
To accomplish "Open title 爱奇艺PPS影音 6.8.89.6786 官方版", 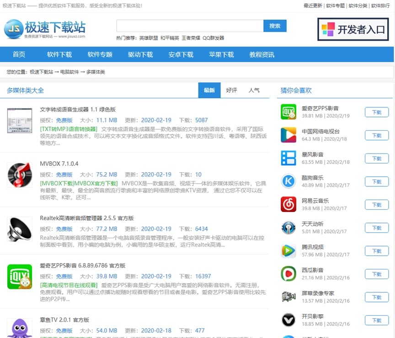I will pos(83,265).
